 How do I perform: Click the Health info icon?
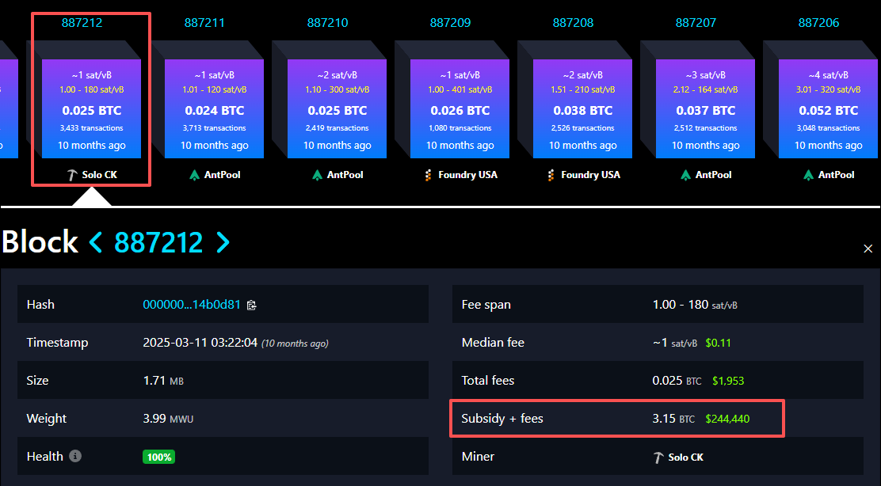(x=75, y=457)
